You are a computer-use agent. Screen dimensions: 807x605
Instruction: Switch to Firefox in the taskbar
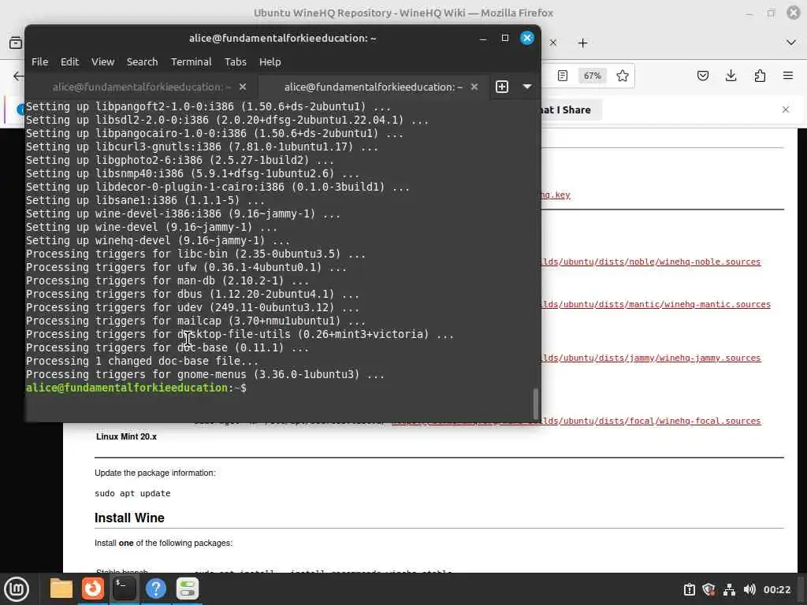93,588
